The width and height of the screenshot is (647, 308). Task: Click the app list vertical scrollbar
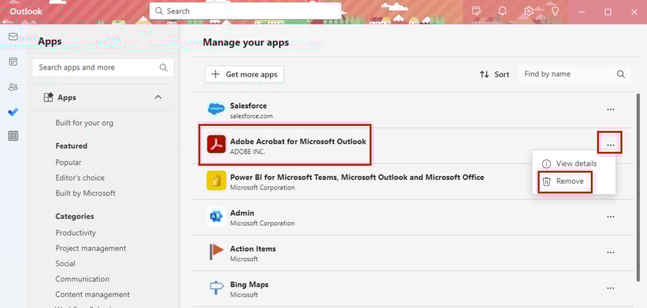pyautogui.click(x=638, y=187)
